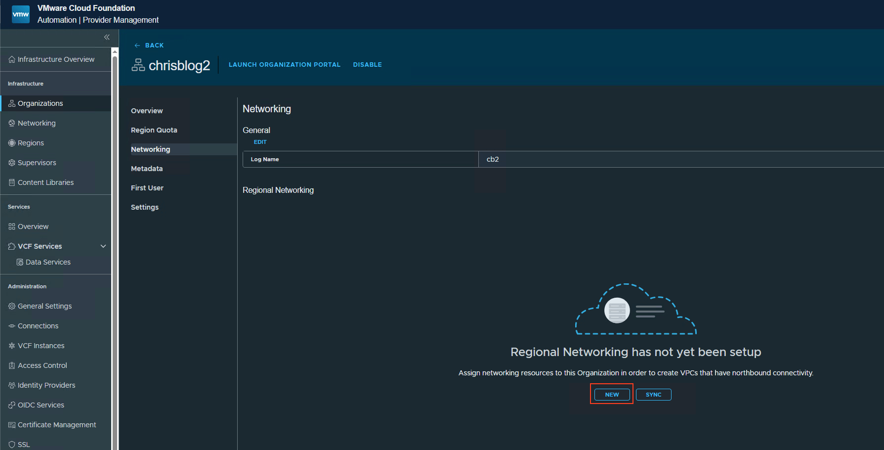Collapse the sidebar with the double-chevron icon

click(x=107, y=37)
